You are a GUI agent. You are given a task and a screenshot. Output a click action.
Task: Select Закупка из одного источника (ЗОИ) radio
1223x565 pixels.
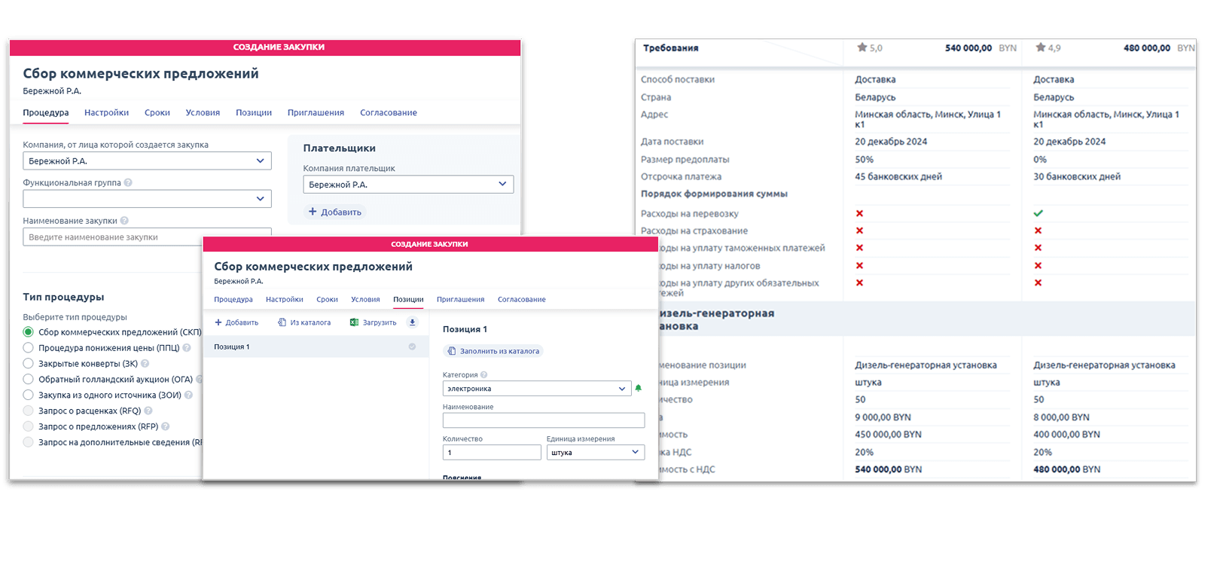(28, 395)
